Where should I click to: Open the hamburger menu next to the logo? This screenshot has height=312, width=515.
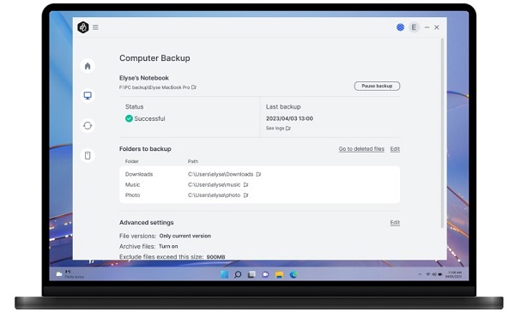(x=95, y=27)
